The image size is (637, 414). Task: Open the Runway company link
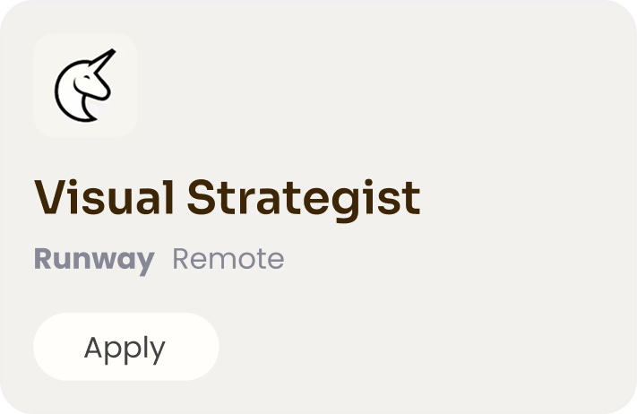[94, 260]
